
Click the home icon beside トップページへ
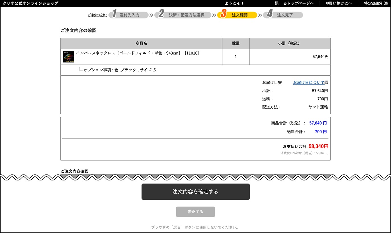pos(285,3)
